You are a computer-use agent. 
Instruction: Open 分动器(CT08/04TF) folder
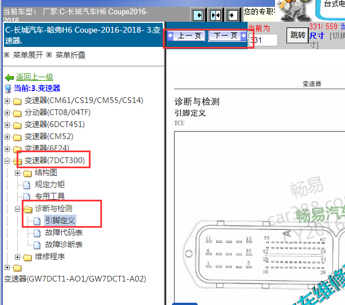click(57, 113)
